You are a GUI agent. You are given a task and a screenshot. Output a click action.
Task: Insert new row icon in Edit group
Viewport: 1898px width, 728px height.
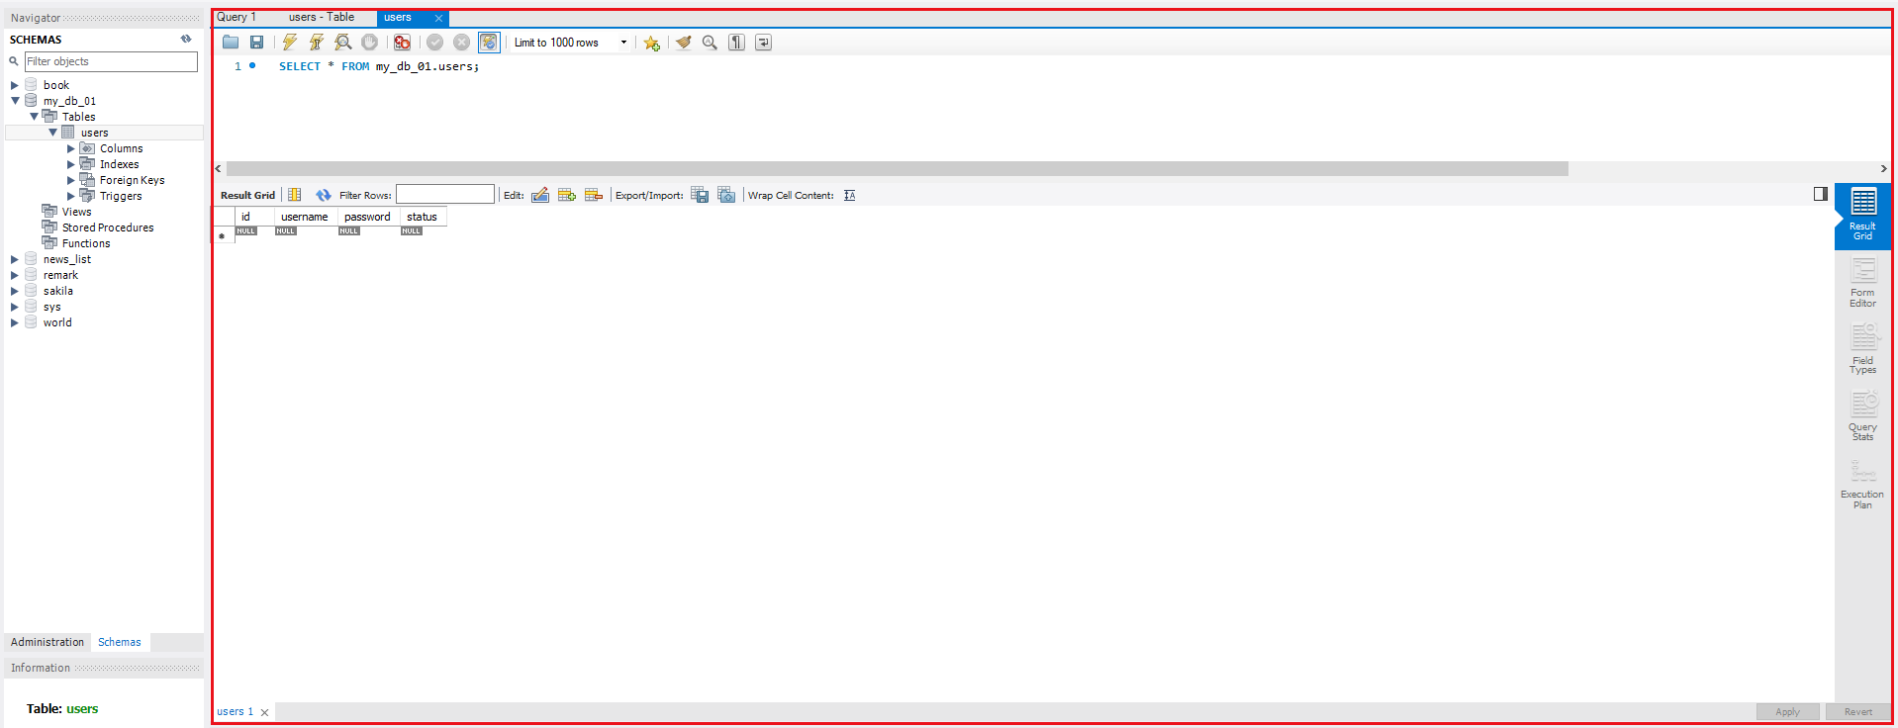(567, 195)
